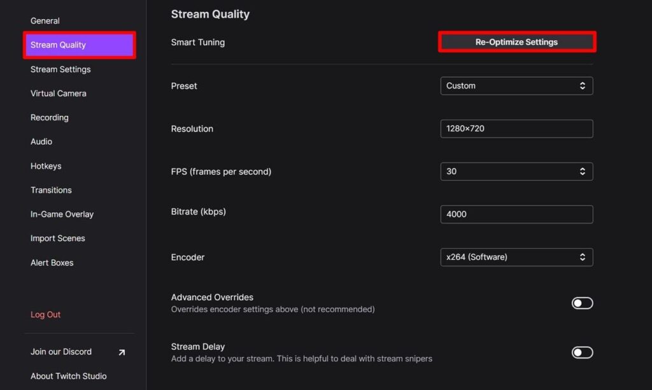The image size is (652, 390).
Task: Go to Virtual Camera settings
Action: point(57,93)
